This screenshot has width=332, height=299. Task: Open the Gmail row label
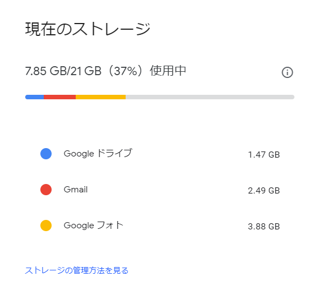point(76,190)
